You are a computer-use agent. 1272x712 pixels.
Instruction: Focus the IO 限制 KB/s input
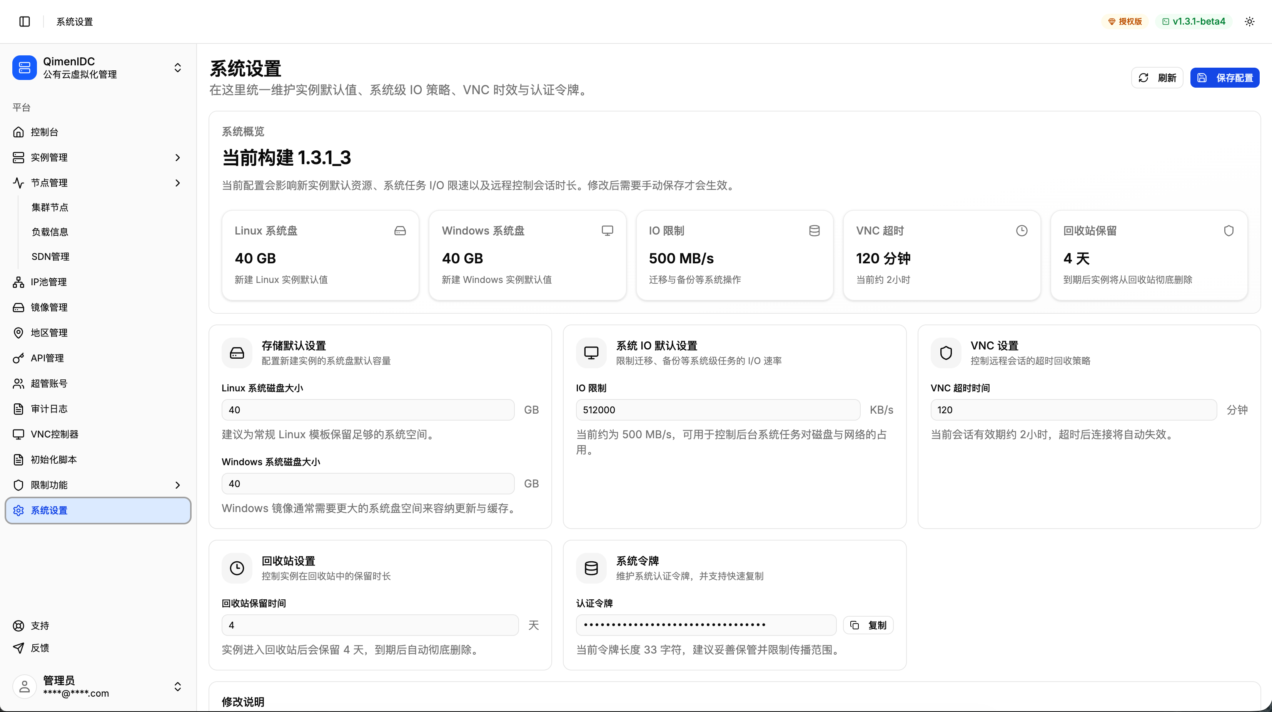click(718, 409)
